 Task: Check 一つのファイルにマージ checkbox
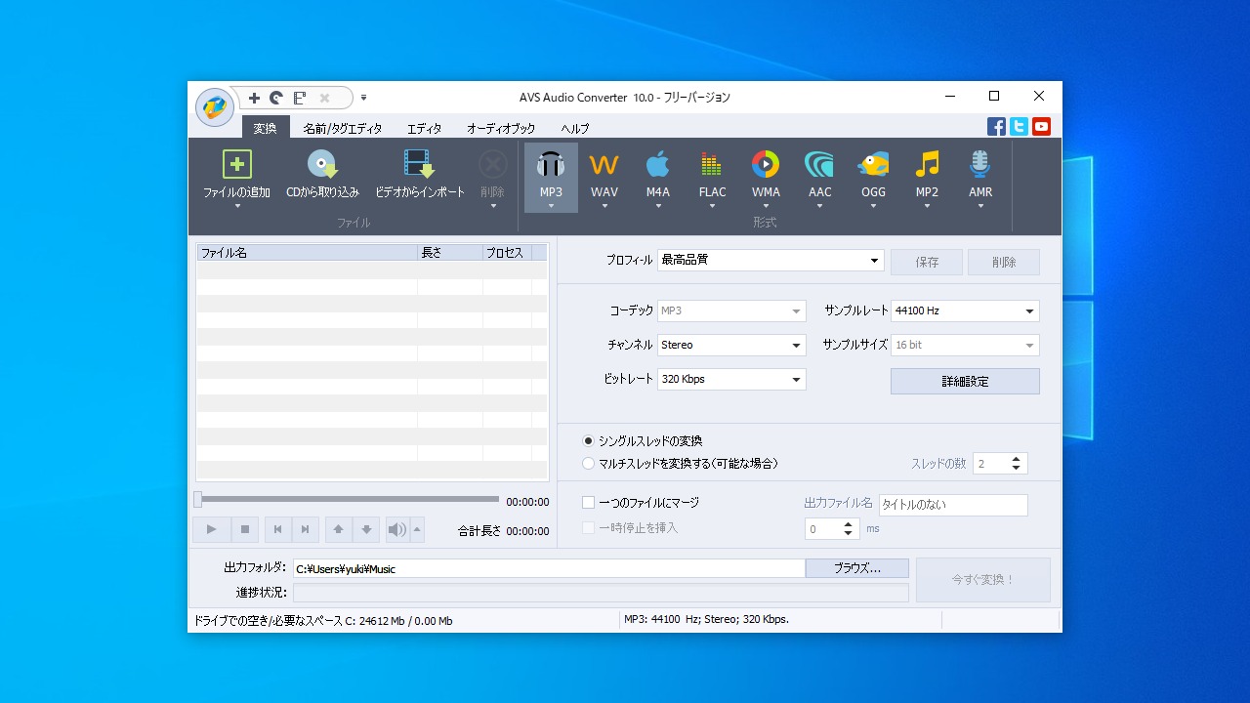click(588, 503)
